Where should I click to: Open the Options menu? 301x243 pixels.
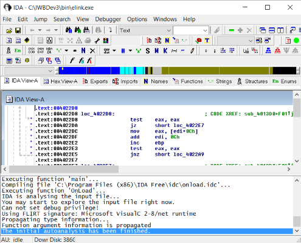pyautogui.click(x=137, y=19)
